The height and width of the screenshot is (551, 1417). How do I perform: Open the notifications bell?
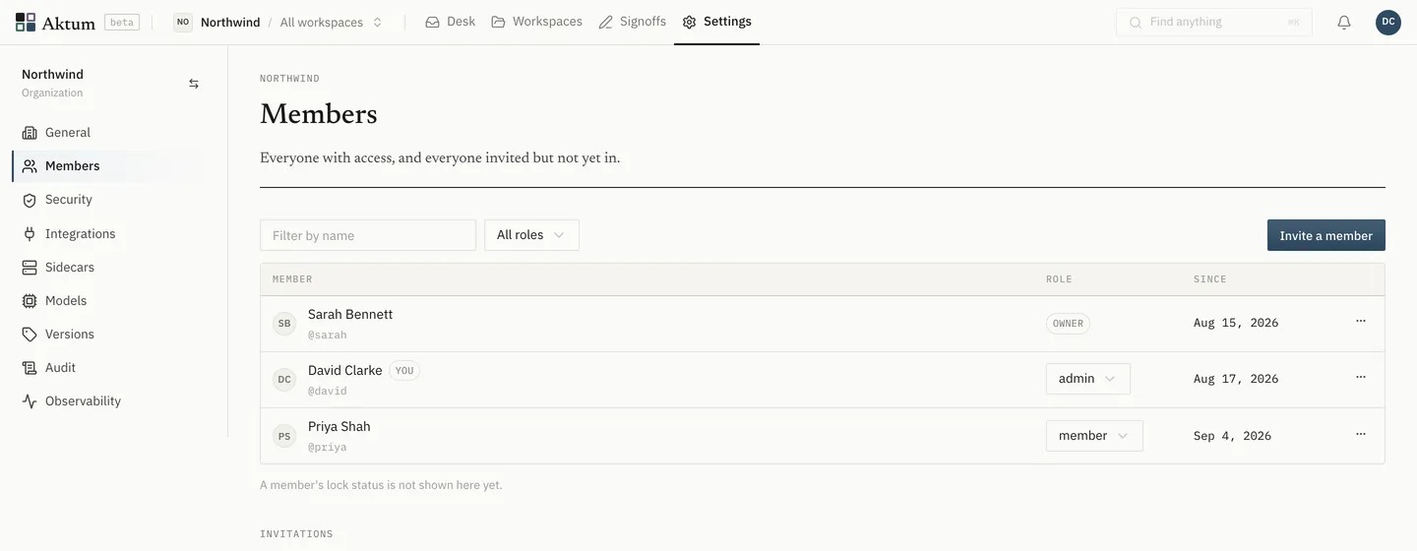(x=1344, y=22)
